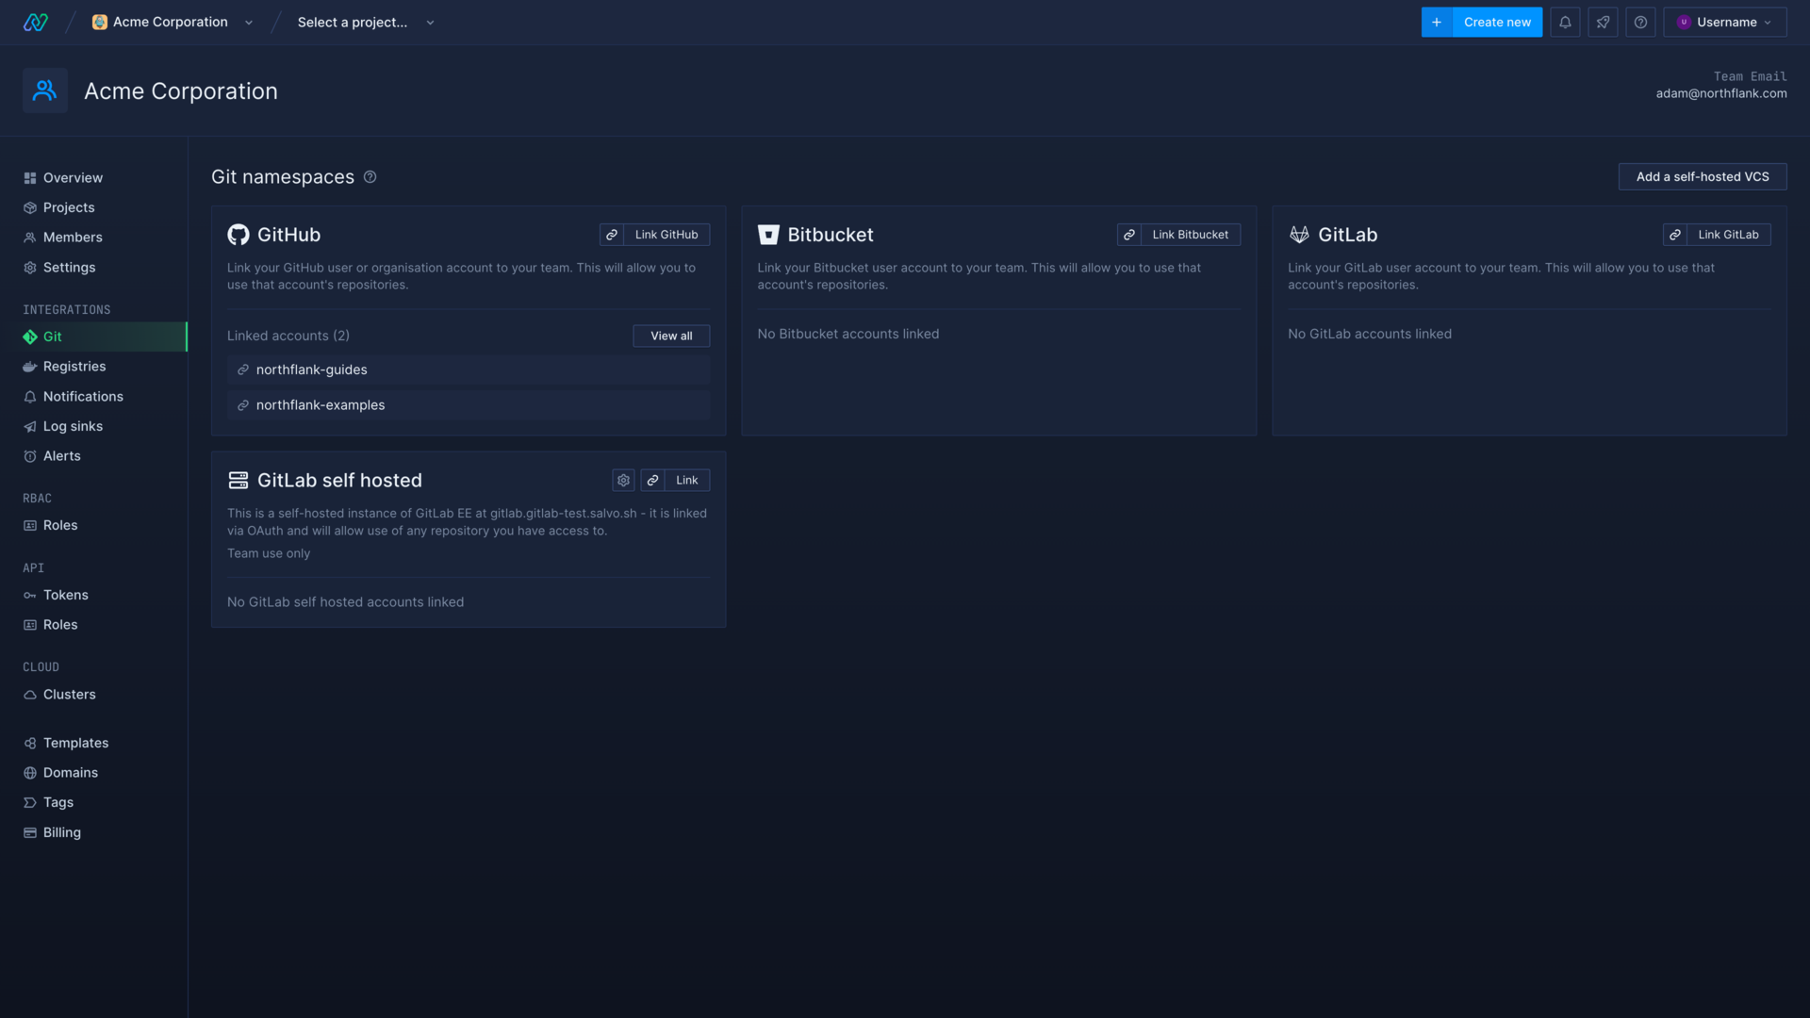
Task: Click the Acme Corporation team avatar icon
Action: click(x=44, y=90)
